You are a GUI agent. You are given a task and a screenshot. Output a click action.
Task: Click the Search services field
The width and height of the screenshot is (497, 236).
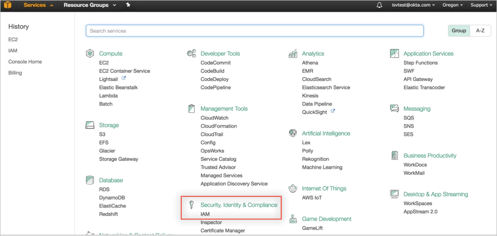pos(254,31)
